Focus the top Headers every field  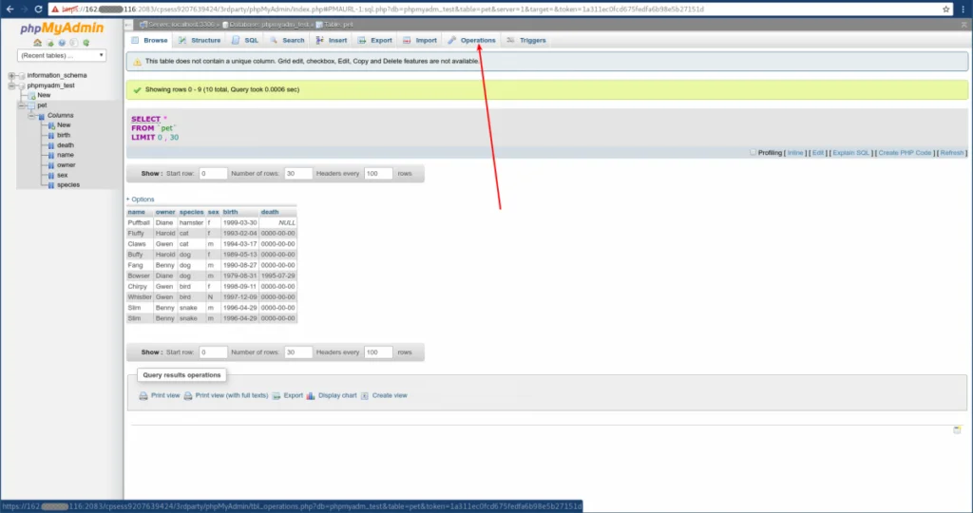[x=378, y=174]
